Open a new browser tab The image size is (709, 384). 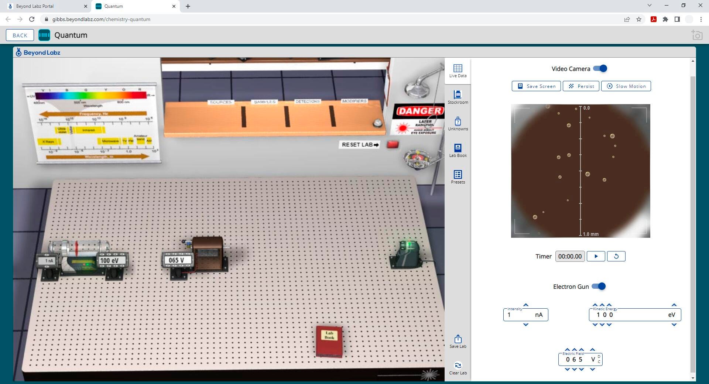click(x=188, y=6)
